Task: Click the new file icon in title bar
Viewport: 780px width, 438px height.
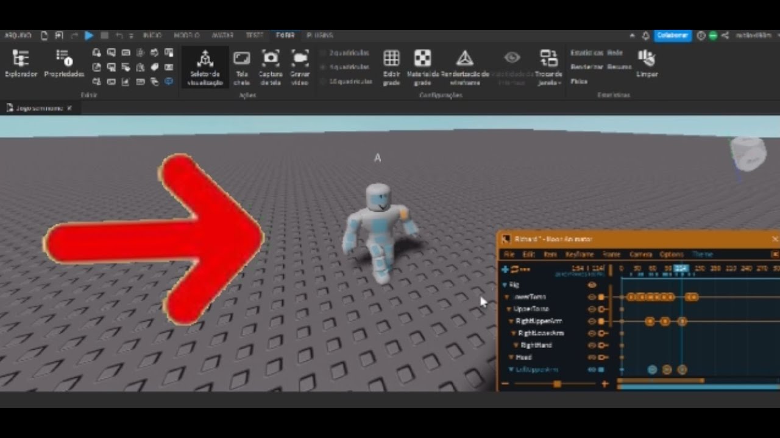Action: pyautogui.click(x=44, y=35)
